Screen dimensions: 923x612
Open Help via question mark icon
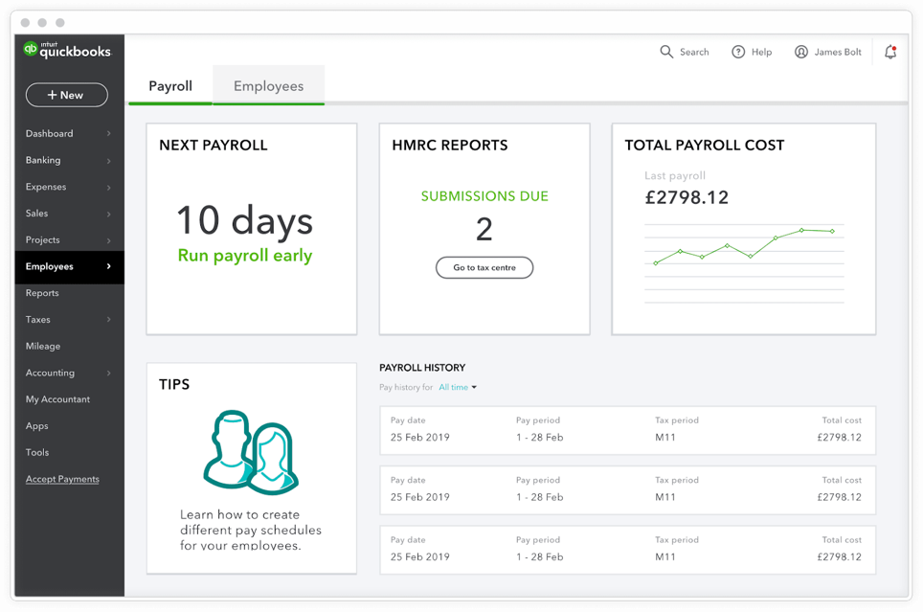[x=738, y=52]
